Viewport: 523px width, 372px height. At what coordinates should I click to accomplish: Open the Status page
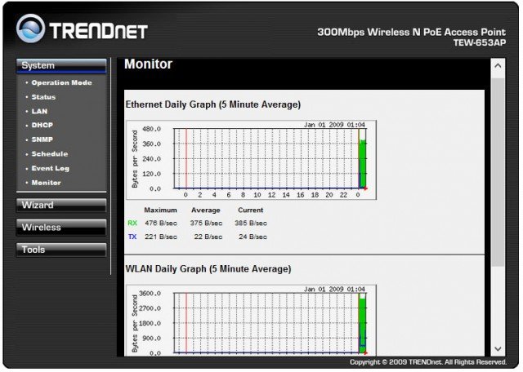point(43,97)
